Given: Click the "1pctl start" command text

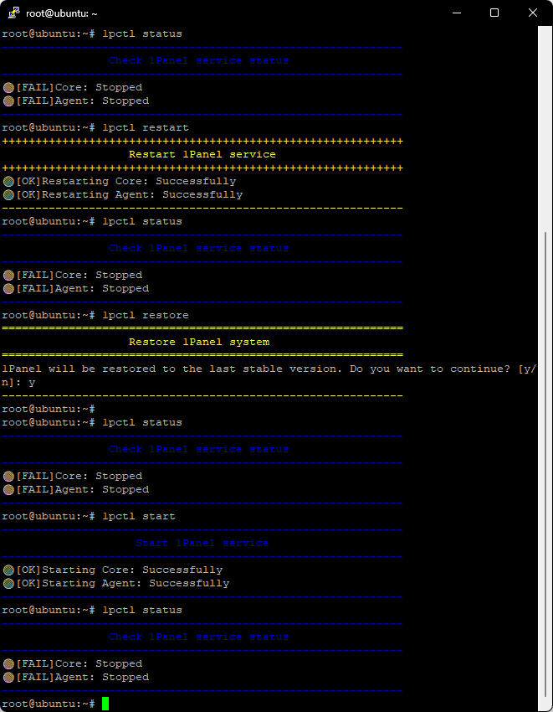Looking at the screenshot, I should 138,516.
